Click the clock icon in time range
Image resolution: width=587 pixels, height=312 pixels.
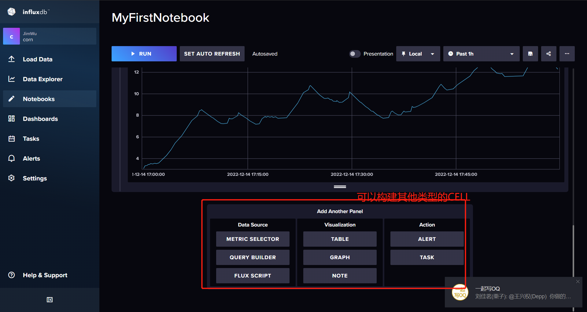(451, 54)
